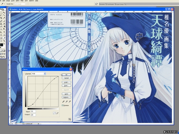Select the Type tool
The width and height of the screenshot is (179, 134).
click(4, 32)
